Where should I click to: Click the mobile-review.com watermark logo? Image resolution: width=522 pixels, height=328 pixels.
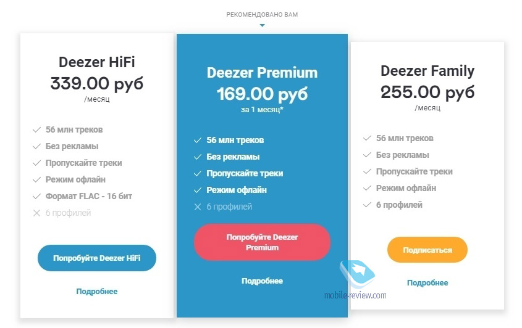[356, 280]
